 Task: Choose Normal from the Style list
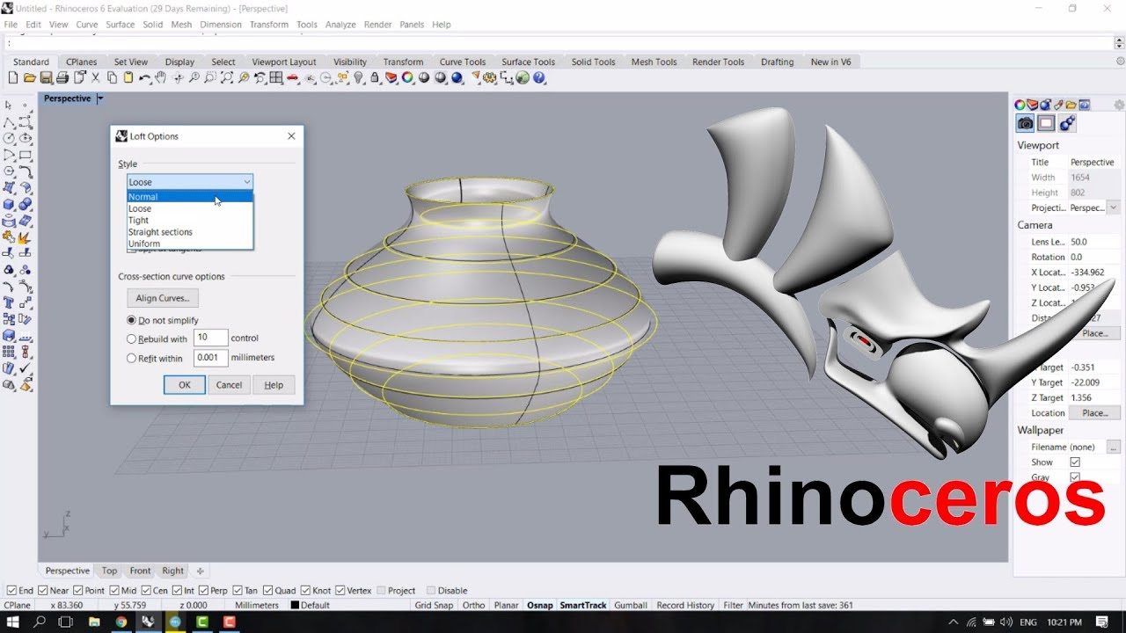coord(190,197)
